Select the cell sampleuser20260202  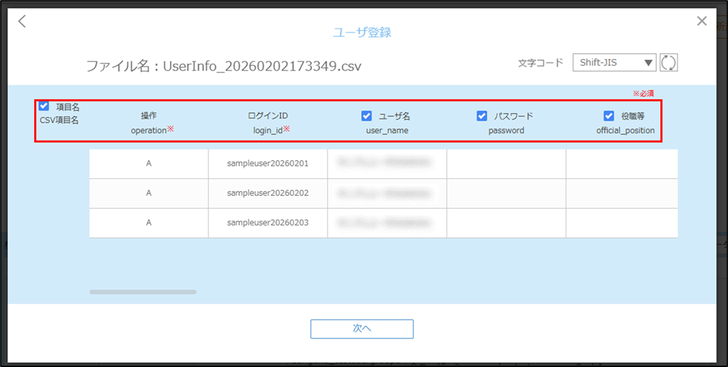pyautogui.click(x=268, y=193)
